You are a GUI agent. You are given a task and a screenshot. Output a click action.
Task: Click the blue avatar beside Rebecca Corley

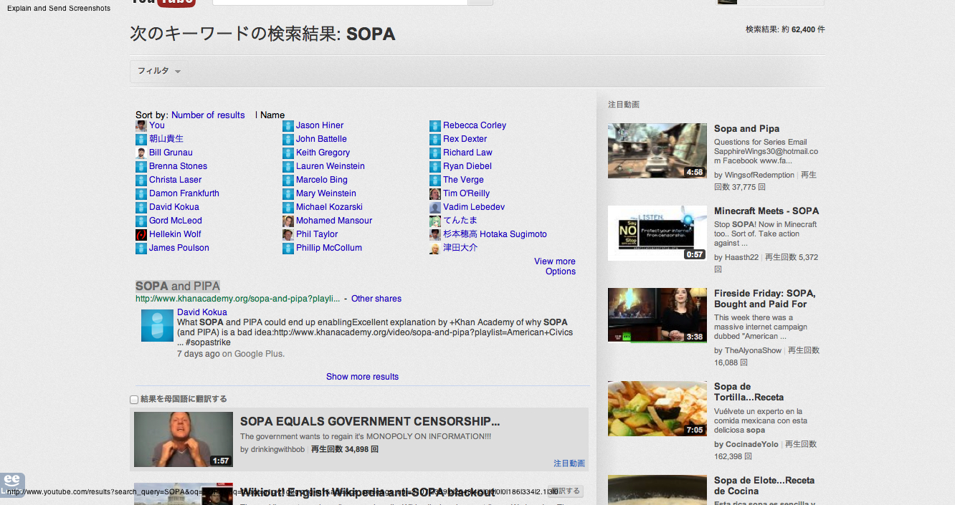tap(435, 125)
